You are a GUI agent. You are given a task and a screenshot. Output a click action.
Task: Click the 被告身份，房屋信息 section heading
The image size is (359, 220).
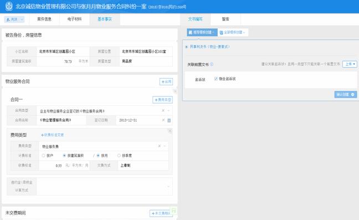pyautogui.click(x=24, y=35)
